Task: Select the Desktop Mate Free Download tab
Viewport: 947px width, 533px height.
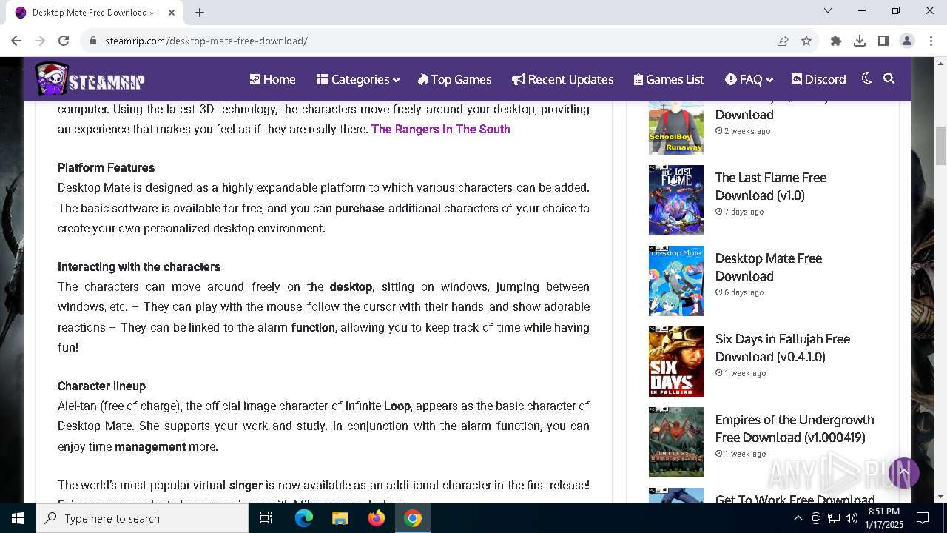Action: (96, 13)
